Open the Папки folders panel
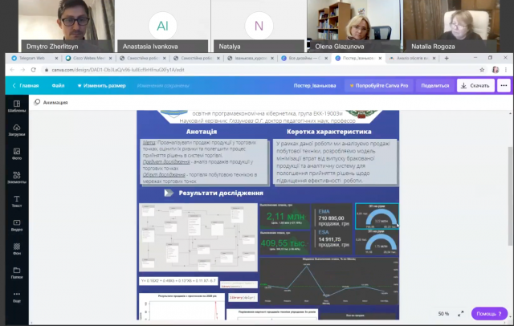Screen dimensions: 514x326 coord(17,273)
